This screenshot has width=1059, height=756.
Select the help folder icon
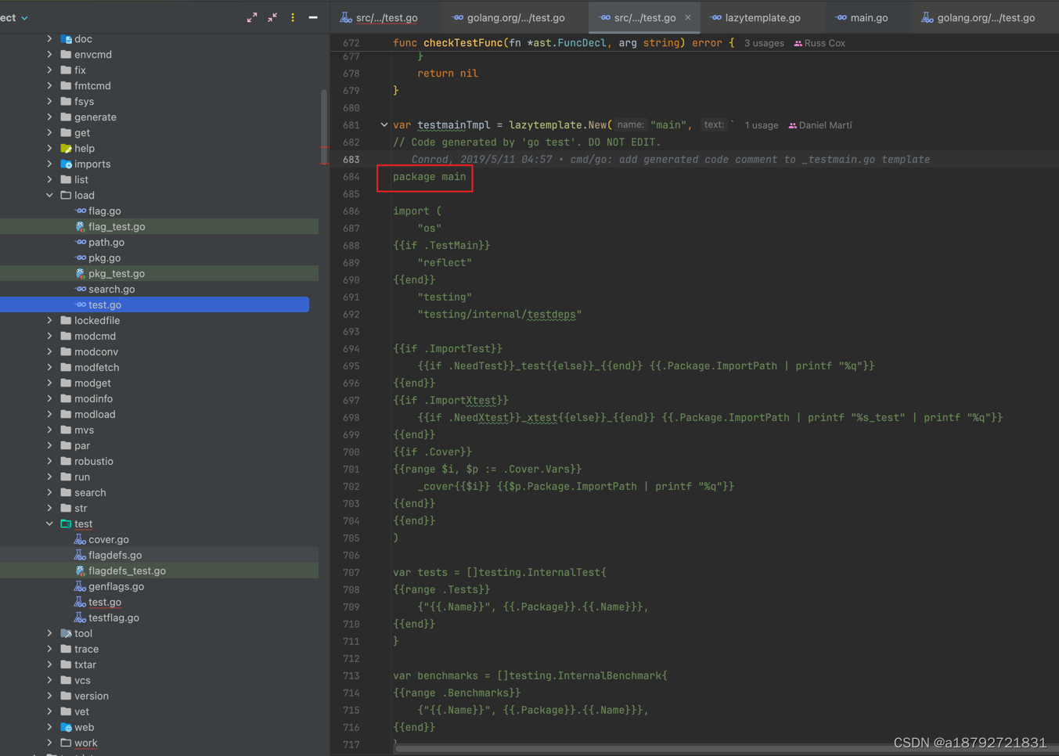point(67,148)
